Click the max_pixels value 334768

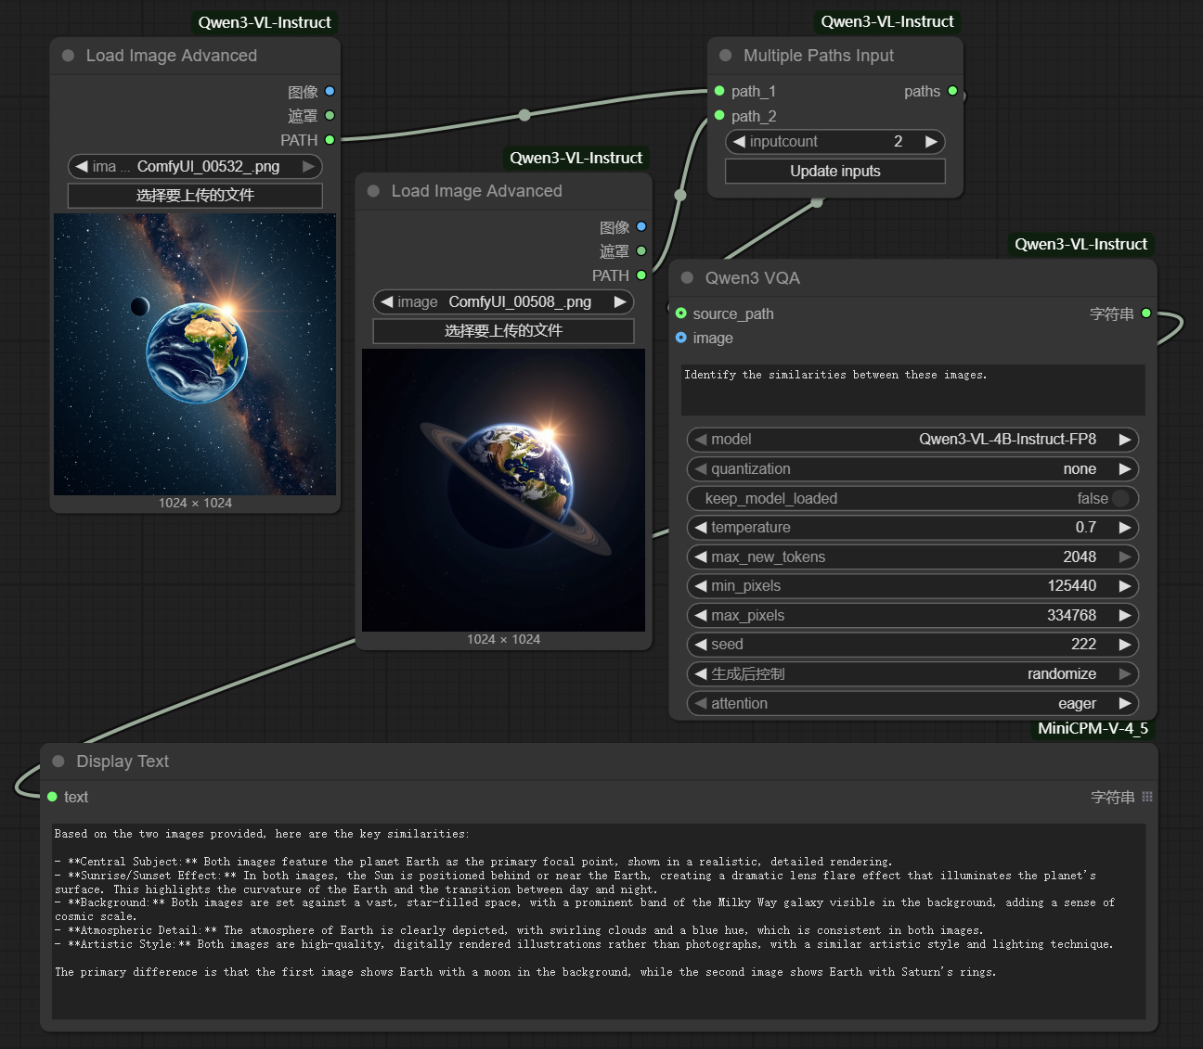[x=1072, y=616]
